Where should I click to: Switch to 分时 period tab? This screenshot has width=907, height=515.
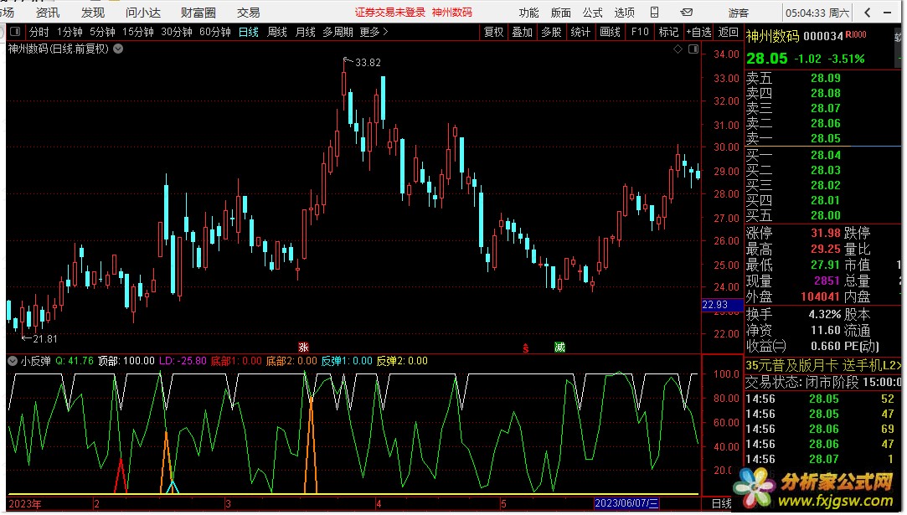click(39, 32)
